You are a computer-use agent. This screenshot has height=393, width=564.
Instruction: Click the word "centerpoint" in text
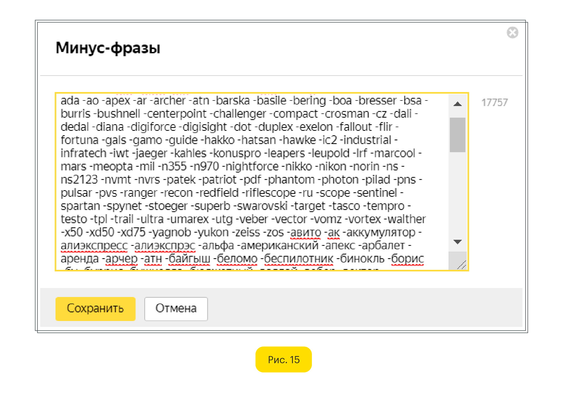tap(177, 114)
